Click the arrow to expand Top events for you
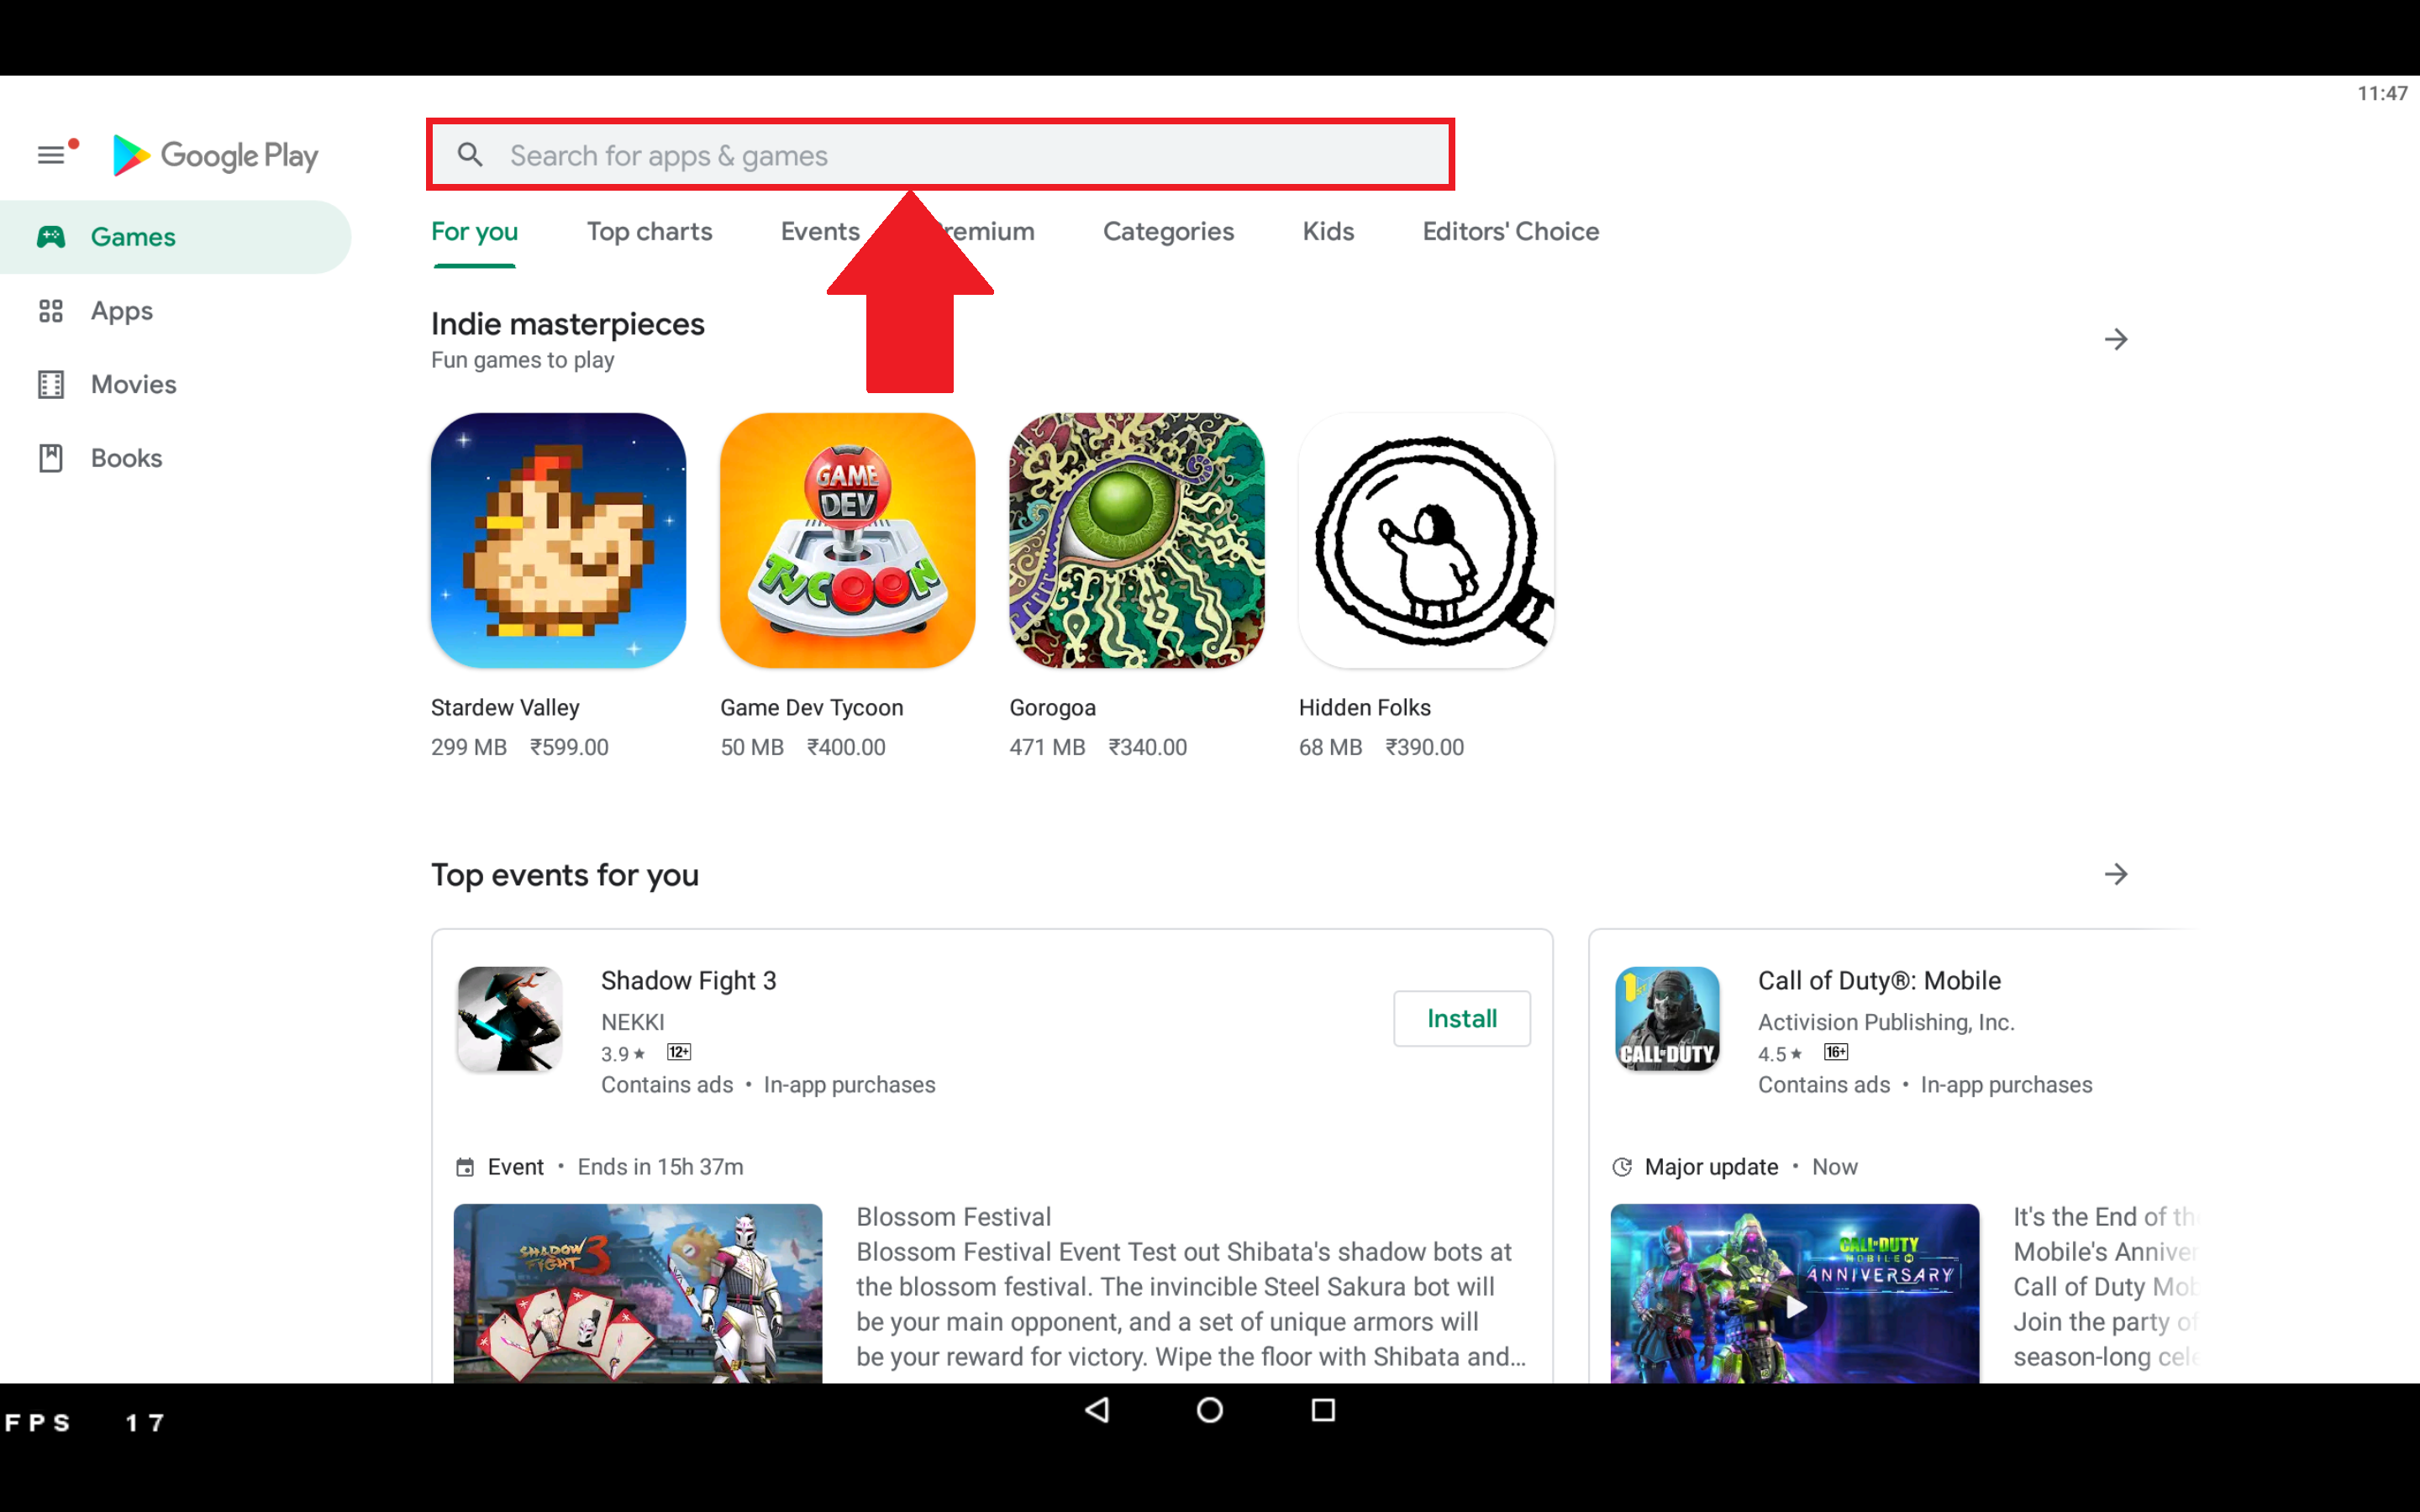 click(x=2117, y=874)
